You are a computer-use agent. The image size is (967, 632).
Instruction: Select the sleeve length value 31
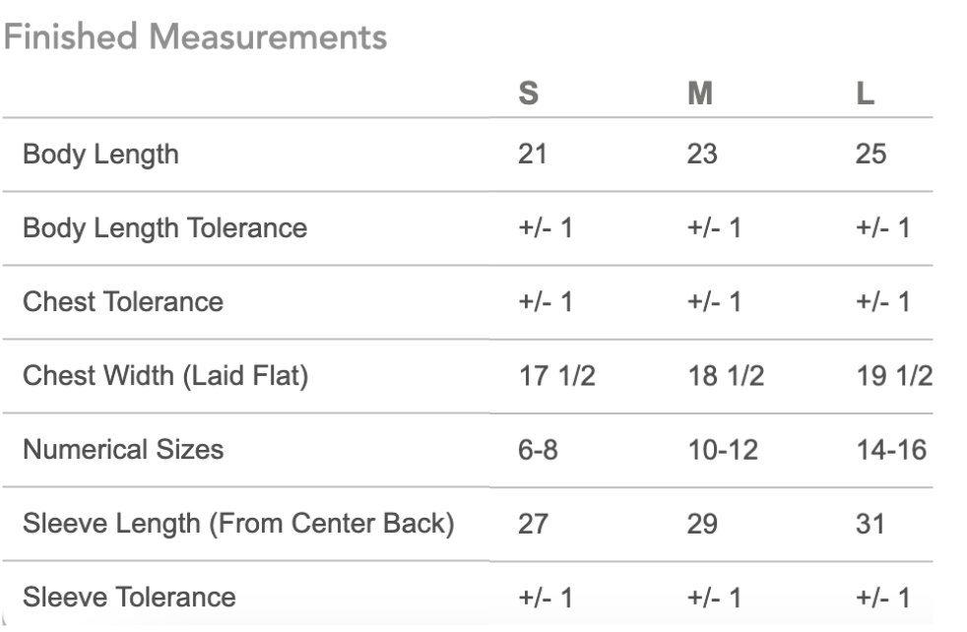point(870,524)
